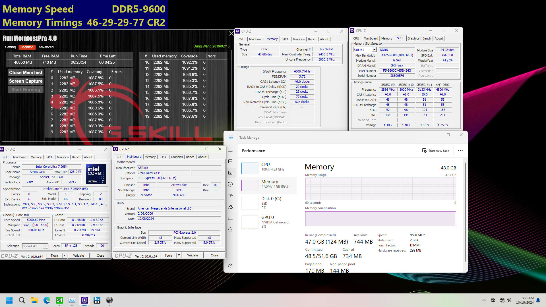This screenshot has width=546, height=307.
Task: Open Processes view in Task Manager sidebar
Action: click(230, 161)
